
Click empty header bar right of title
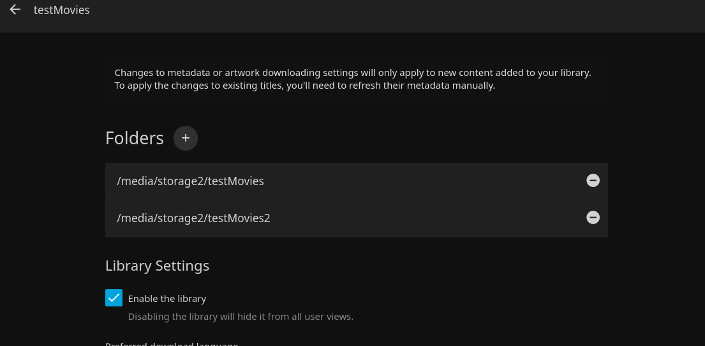coord(383,13)
